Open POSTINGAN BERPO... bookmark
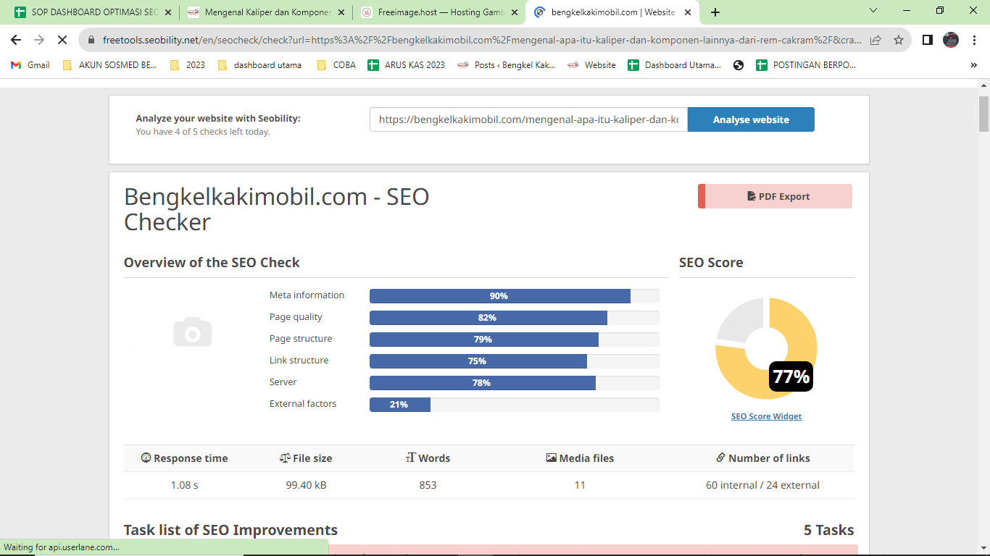 tap(806, 65)
